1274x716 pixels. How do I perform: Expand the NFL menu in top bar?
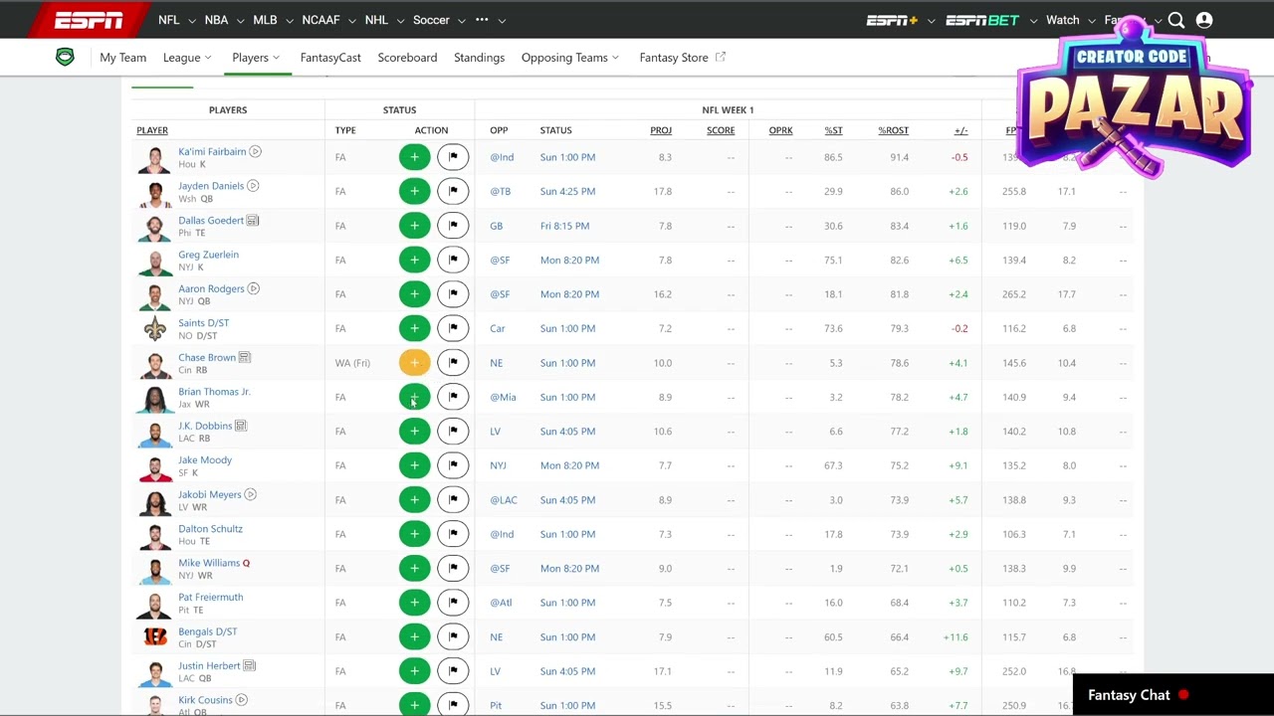click(x=175, y=20)
